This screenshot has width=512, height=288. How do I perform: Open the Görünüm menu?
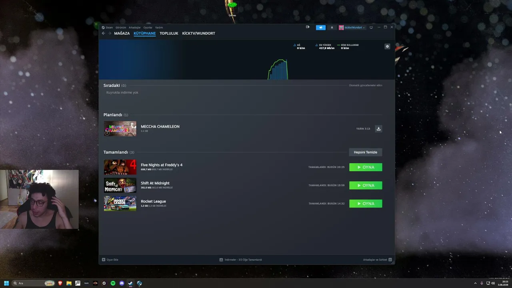pos(121,28)
